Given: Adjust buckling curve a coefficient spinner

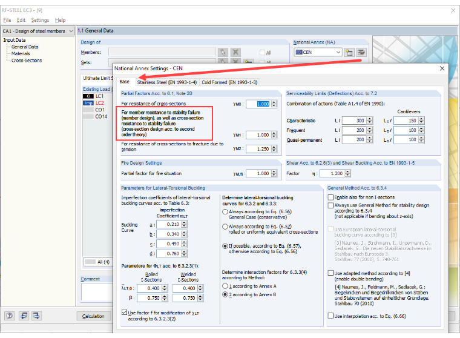Looking at the screenshot, I should 184,224.
